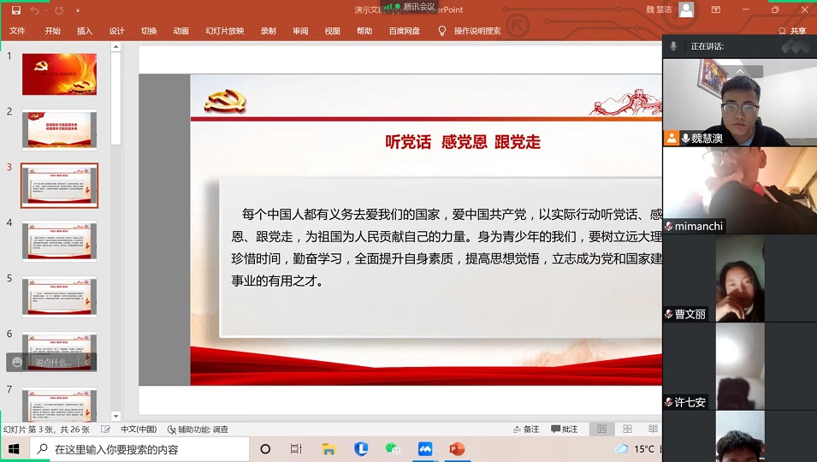Select slide 2 thumbnail in the slide panel
Viewport: 817px width, 462px height.
[59, 129]
